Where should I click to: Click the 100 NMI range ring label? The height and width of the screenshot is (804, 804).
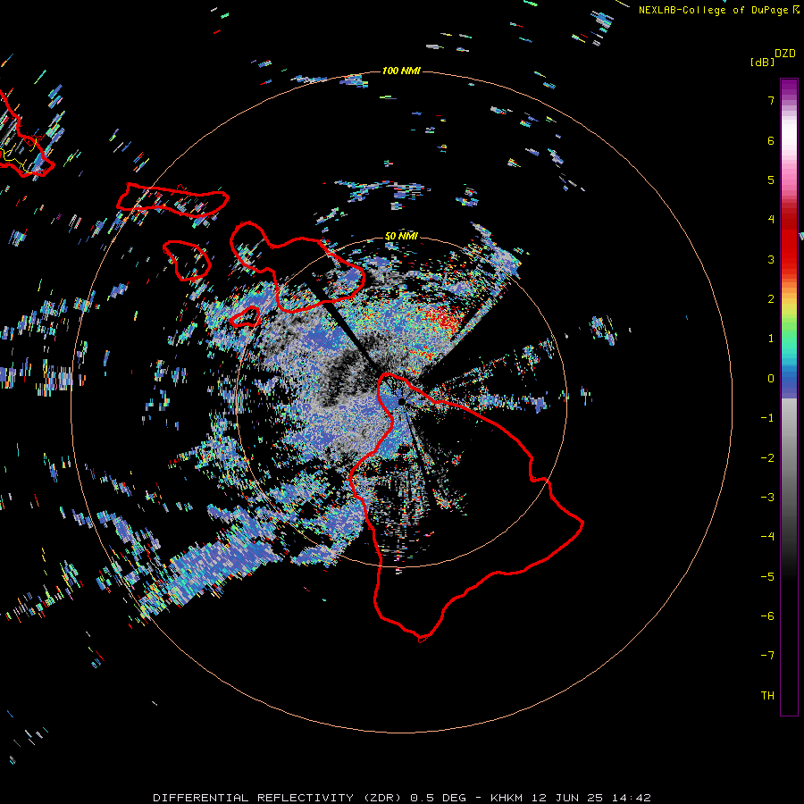click(401, 71)
